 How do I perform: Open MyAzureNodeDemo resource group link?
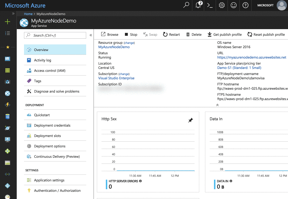point(114,47)
